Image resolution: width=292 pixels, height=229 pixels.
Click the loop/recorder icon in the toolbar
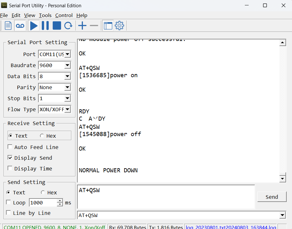pos(20,26)
